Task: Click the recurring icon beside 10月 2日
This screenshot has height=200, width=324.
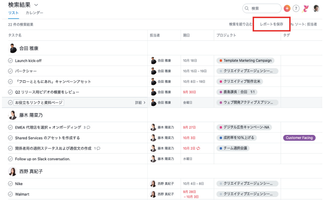Action: click(198, 148)
